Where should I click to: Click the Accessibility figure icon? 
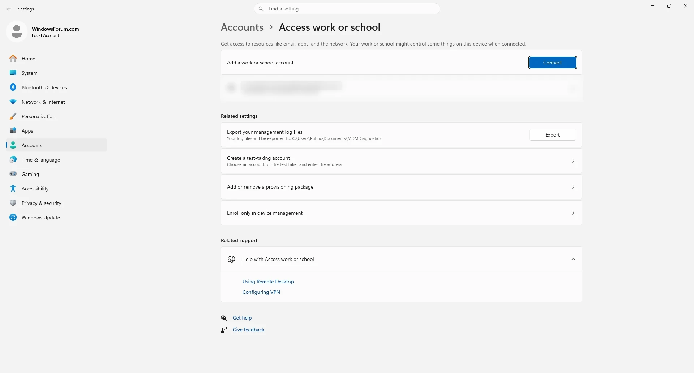tap(13, 189)
